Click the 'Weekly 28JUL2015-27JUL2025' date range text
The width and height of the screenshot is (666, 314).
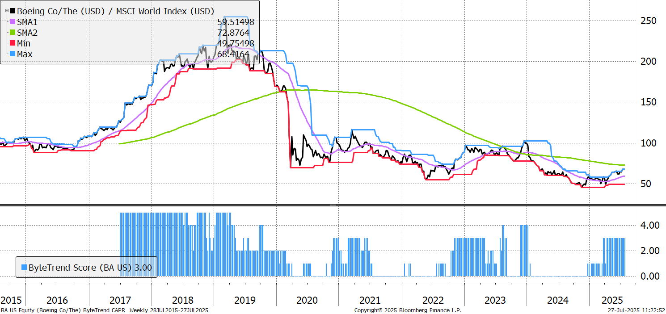pyautogui.click(x=169, y=310)
